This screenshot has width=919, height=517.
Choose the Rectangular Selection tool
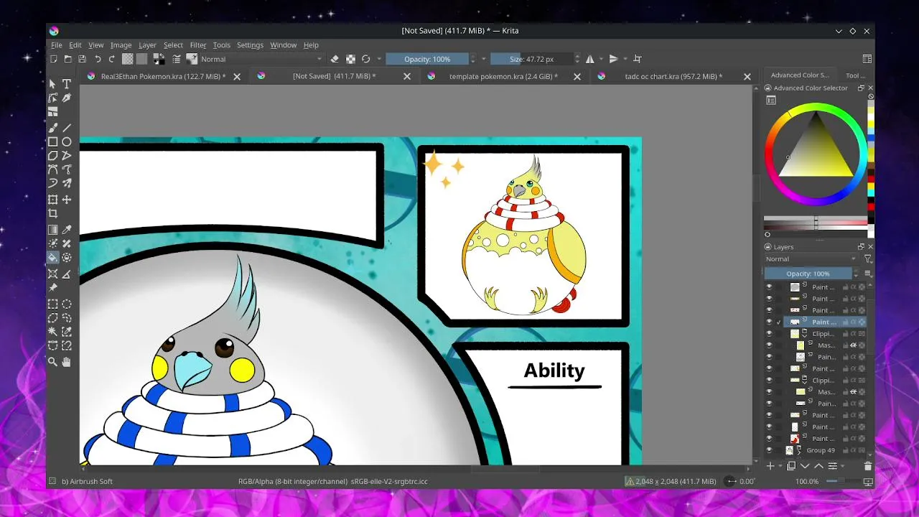click(52, 304)
